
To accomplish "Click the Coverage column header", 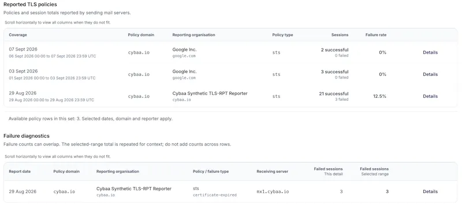I will point(18,35).
